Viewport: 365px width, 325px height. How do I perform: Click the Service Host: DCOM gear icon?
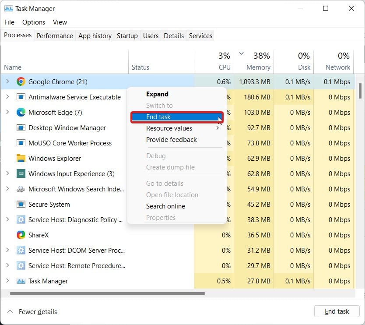pyautogui.click(x=21, y=251)
